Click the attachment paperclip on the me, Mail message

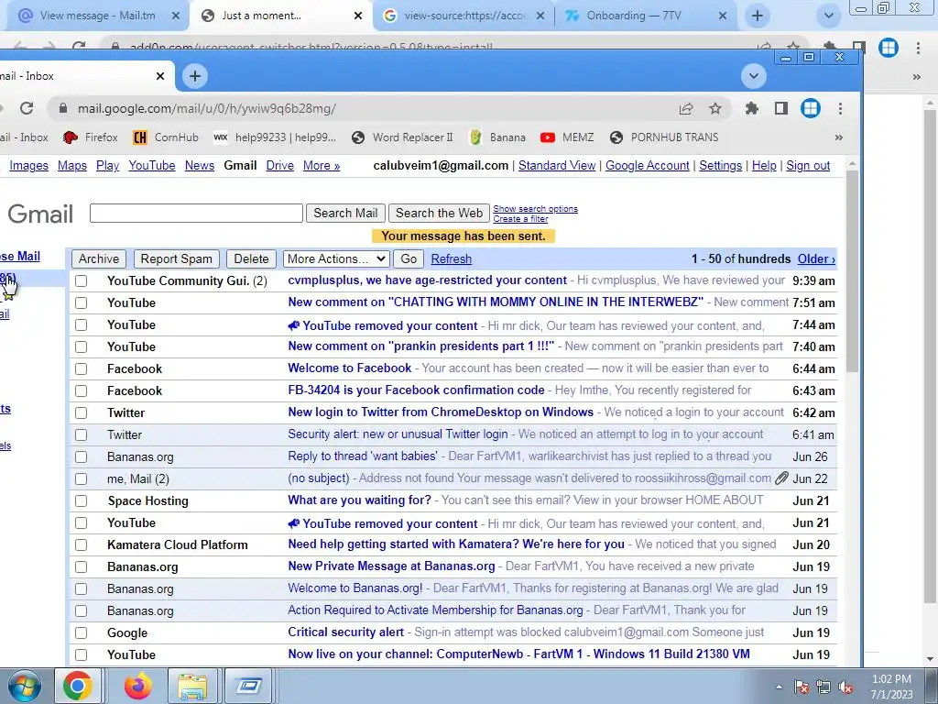tap(781, 478)
